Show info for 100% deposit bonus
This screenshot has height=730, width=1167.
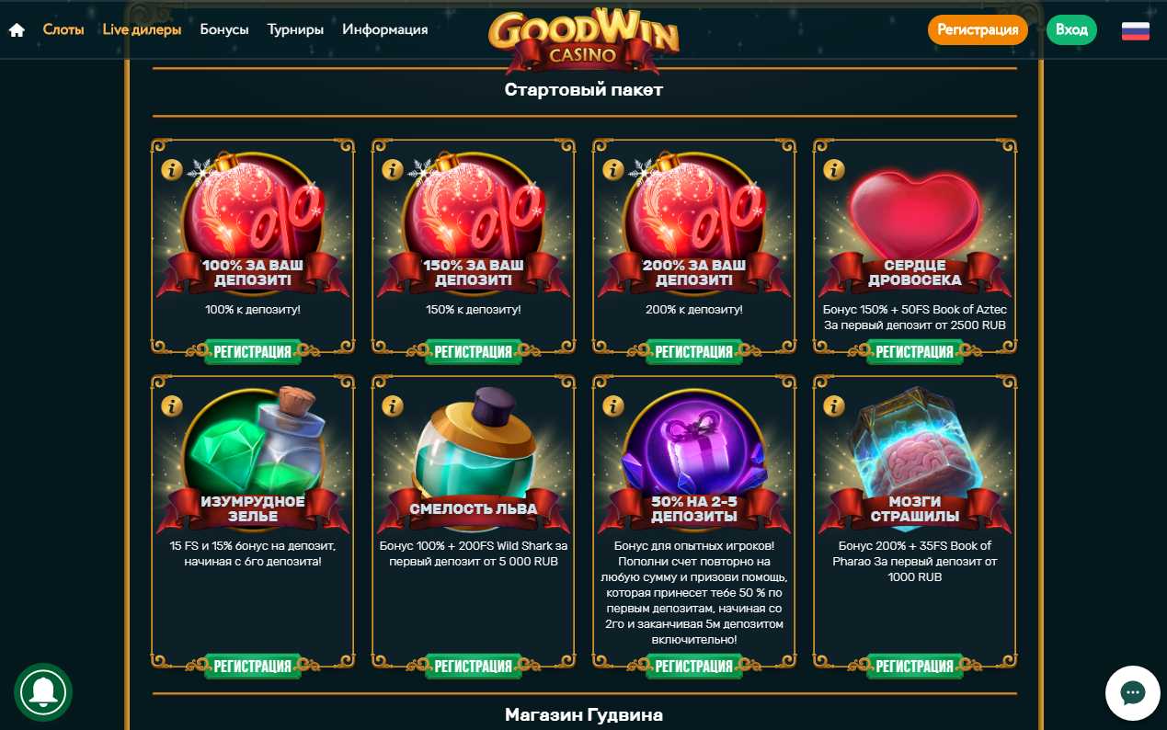[172, 170]
